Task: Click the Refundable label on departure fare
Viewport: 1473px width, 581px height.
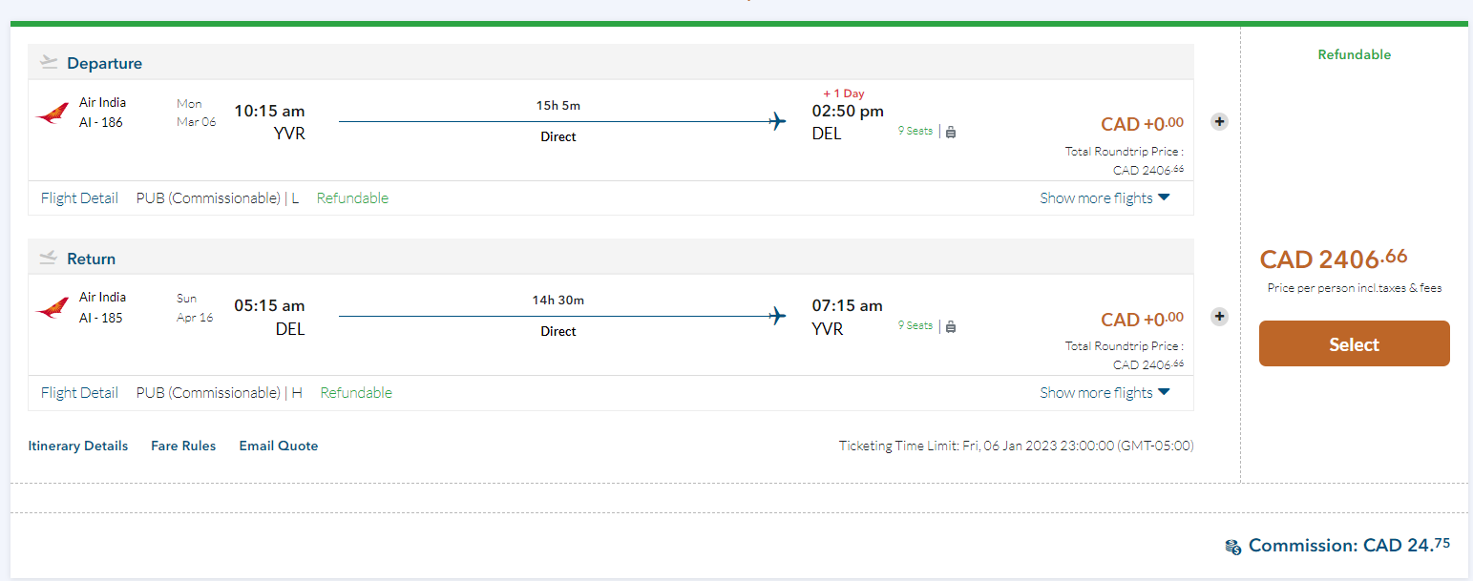Action: point(352,198)
